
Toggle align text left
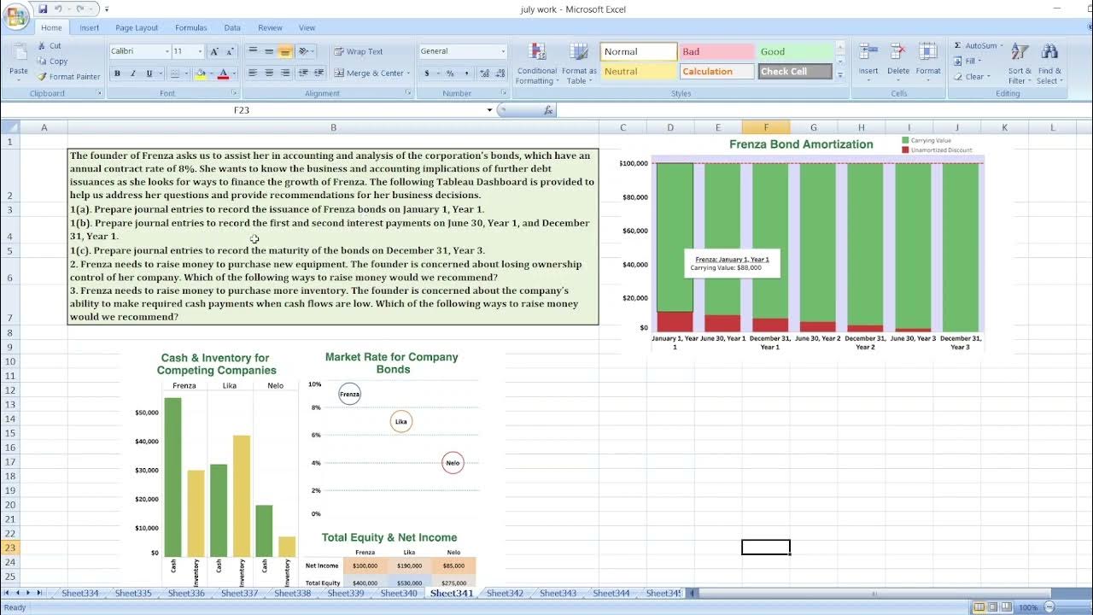[x=253, y=73]
